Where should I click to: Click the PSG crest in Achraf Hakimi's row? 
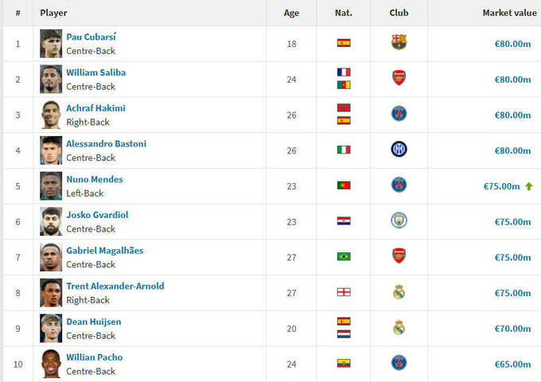399,114
